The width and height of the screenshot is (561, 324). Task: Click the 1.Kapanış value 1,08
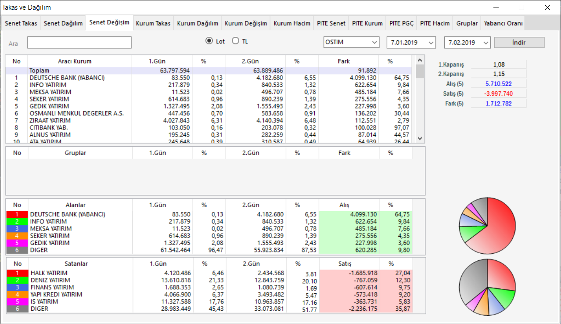(498, 65)
